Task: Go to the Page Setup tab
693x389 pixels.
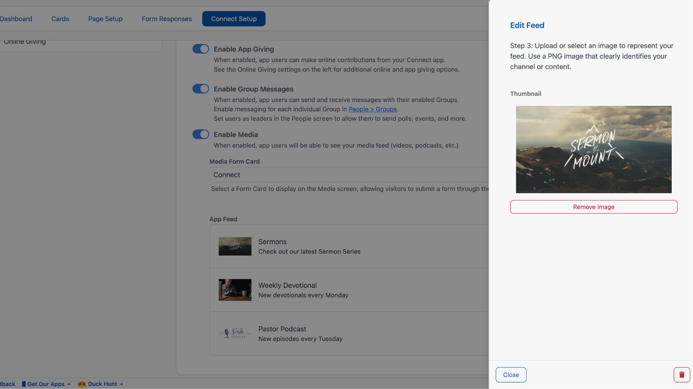Action: point(105,19)
